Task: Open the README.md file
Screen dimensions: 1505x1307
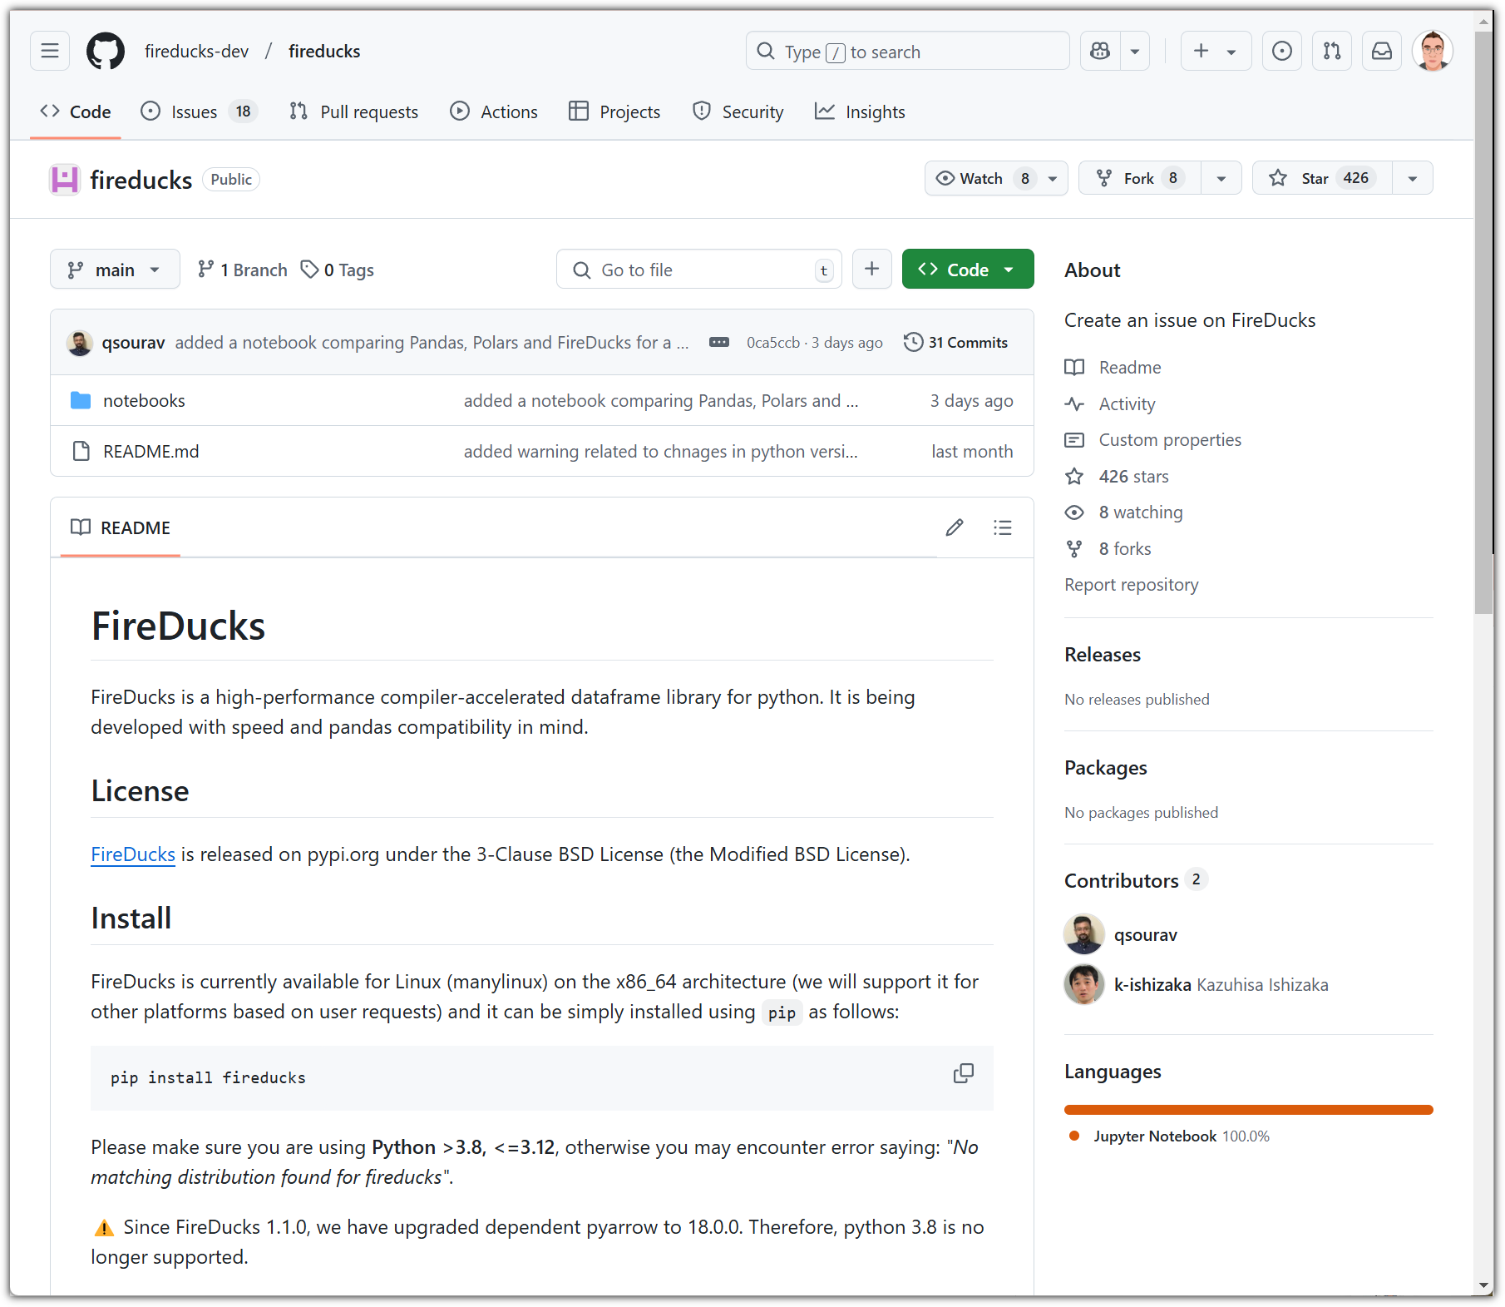Action: pyautogui.click(x=150, y=452)
